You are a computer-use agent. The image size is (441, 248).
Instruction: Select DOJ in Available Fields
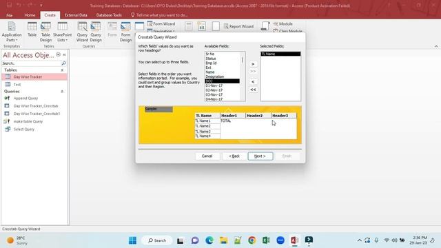pos(222,81)
